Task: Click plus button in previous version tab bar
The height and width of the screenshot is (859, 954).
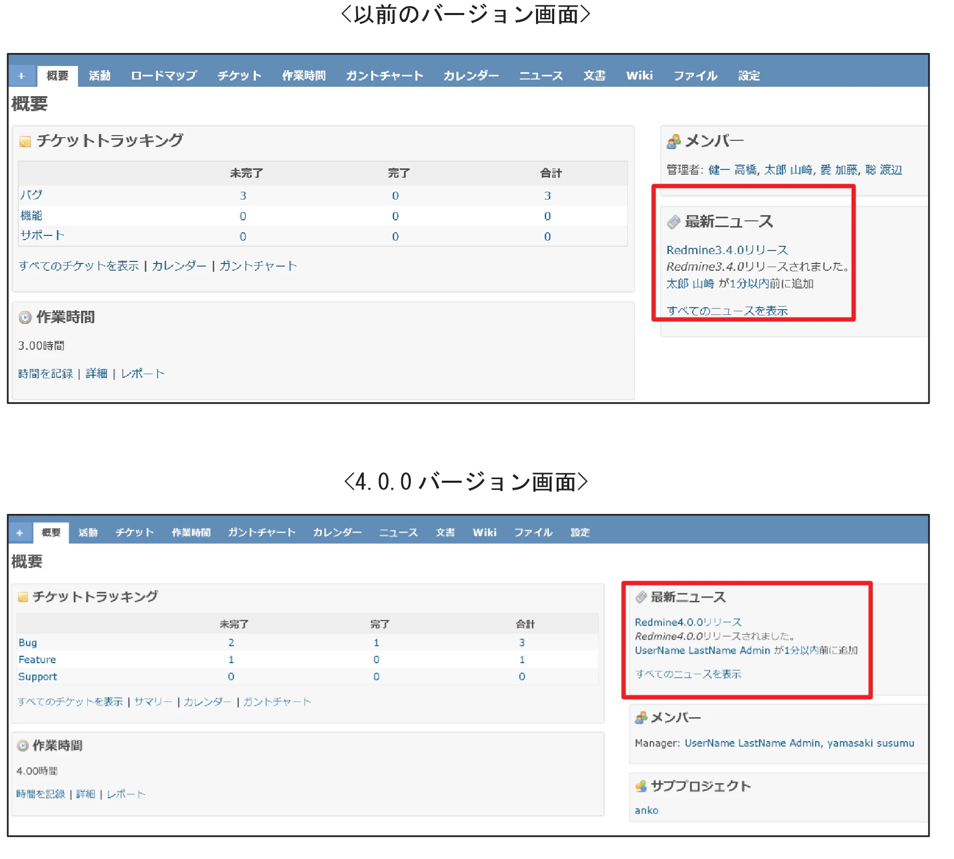Action: point(22,76)
